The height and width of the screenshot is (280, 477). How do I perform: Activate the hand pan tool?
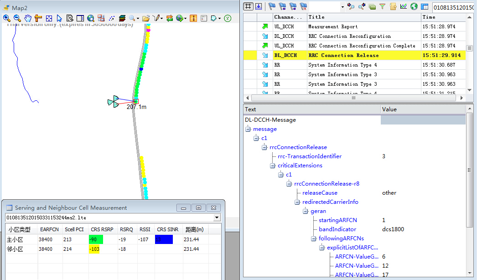[28, 18]
